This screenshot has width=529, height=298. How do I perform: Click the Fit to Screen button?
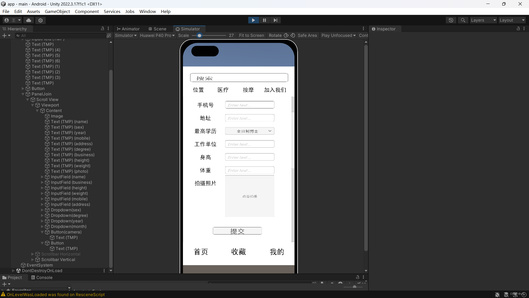pyautogui.click(x=252, y=35)
